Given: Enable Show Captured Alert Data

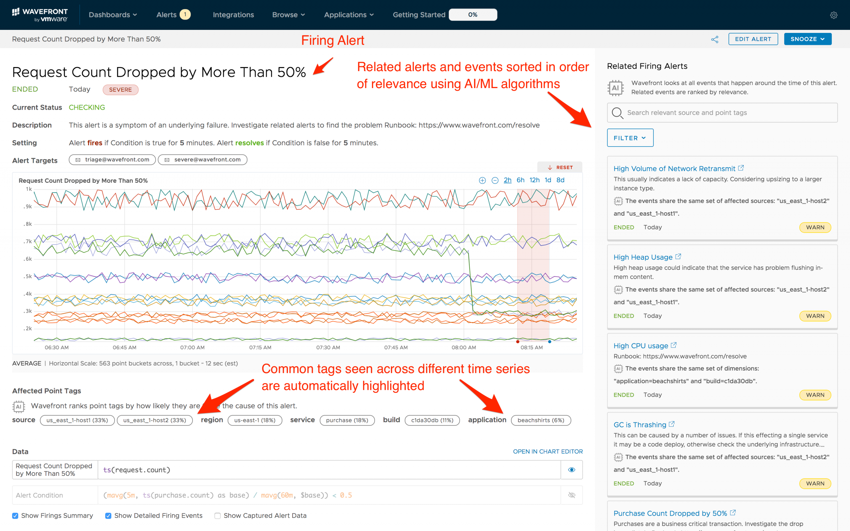Looking at the screenshot, I should [217, 515].
